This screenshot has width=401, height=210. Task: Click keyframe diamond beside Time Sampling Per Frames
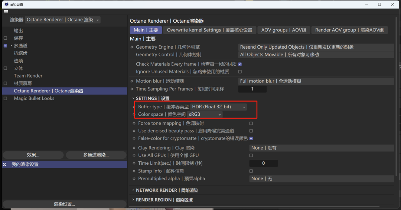(x=132, y=89)
